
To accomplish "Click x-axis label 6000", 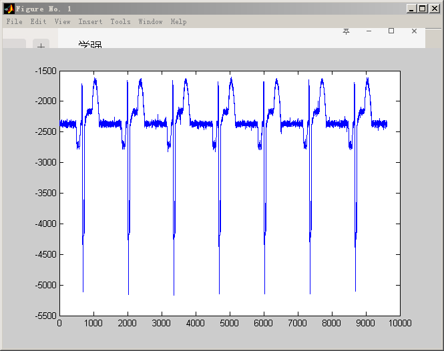I will pos(264,323).
